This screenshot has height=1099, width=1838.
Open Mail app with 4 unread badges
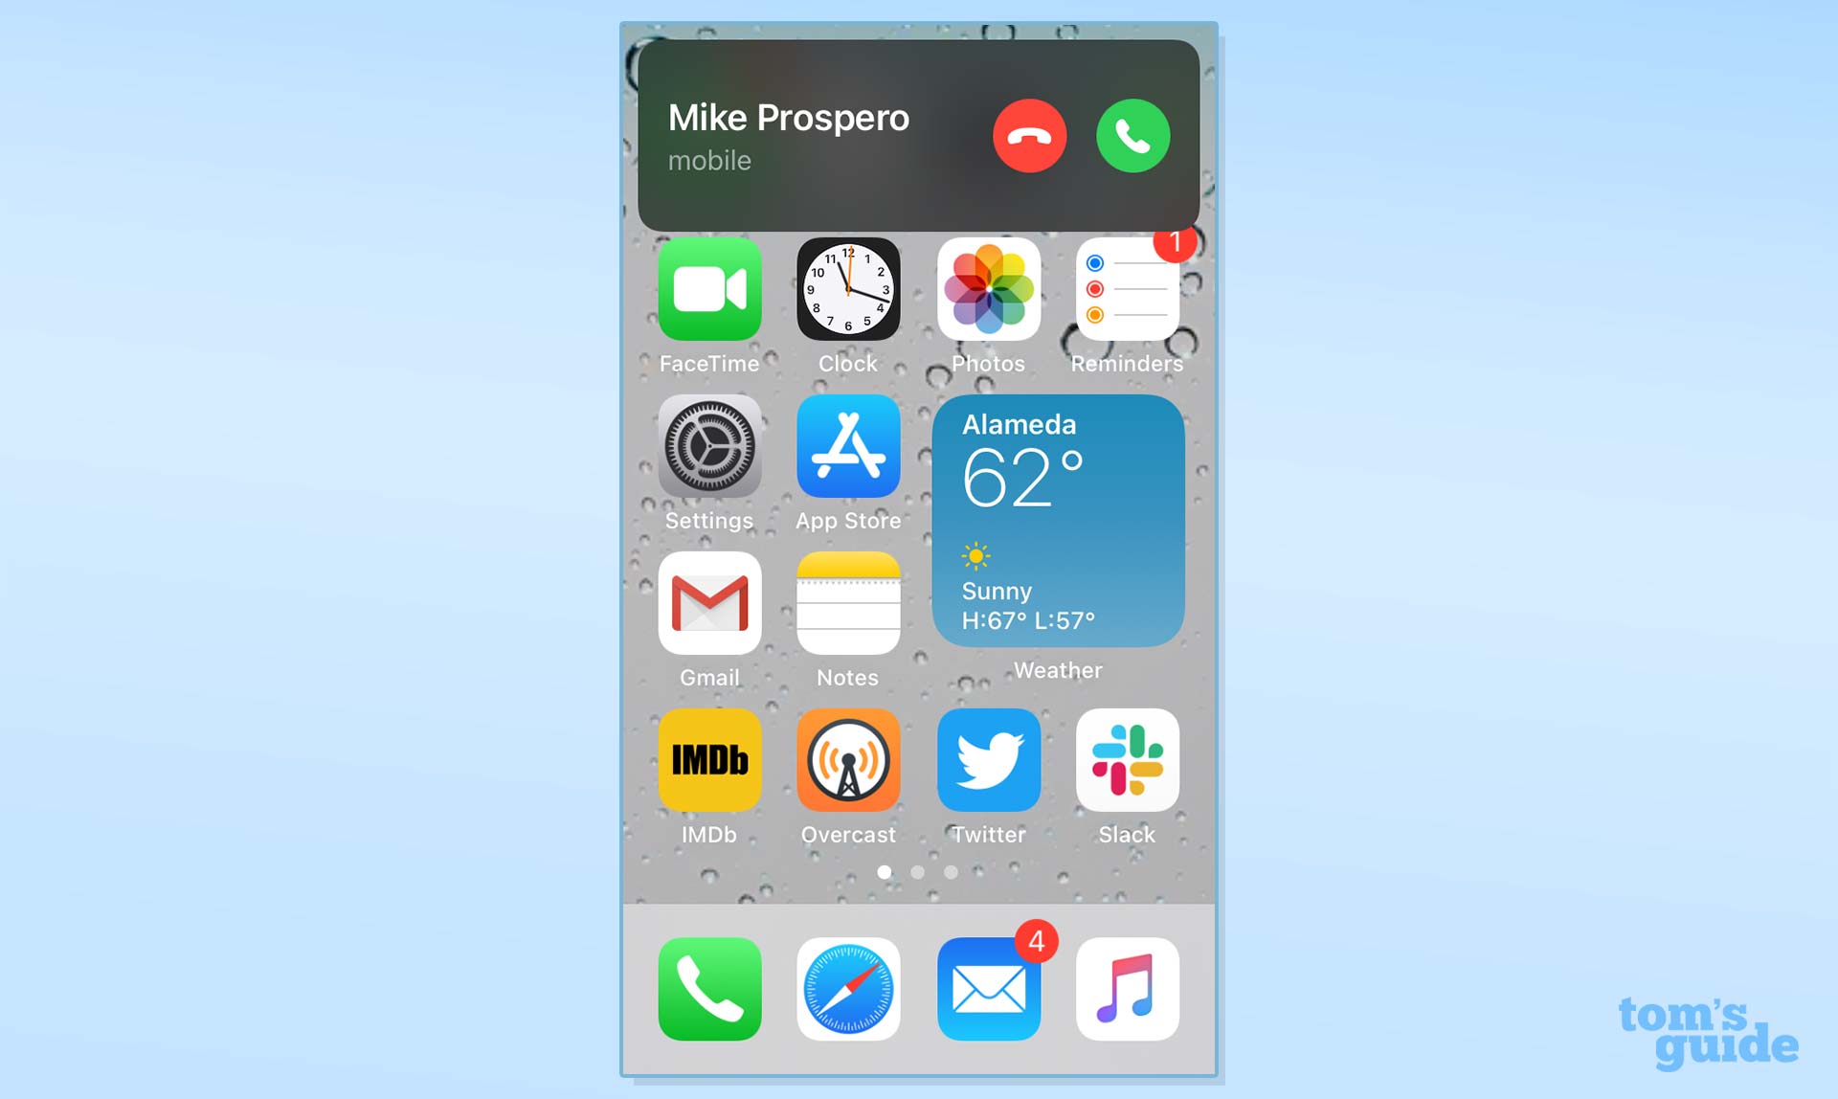click(989, 988)
